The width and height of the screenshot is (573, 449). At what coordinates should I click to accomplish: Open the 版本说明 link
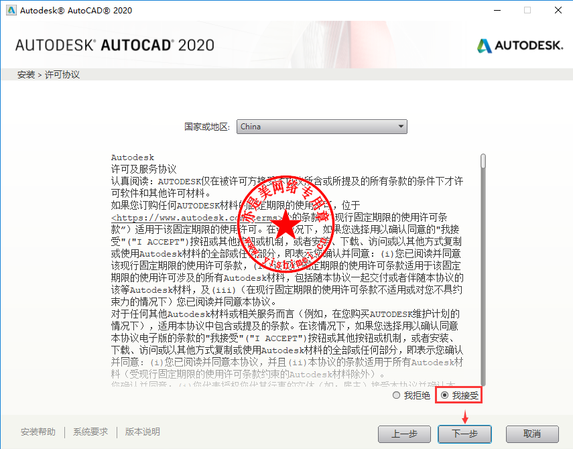pos(143,432)
